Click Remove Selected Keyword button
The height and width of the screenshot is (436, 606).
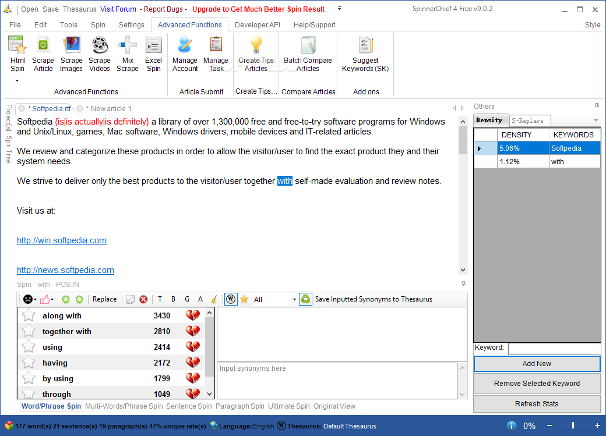[537, 384]
